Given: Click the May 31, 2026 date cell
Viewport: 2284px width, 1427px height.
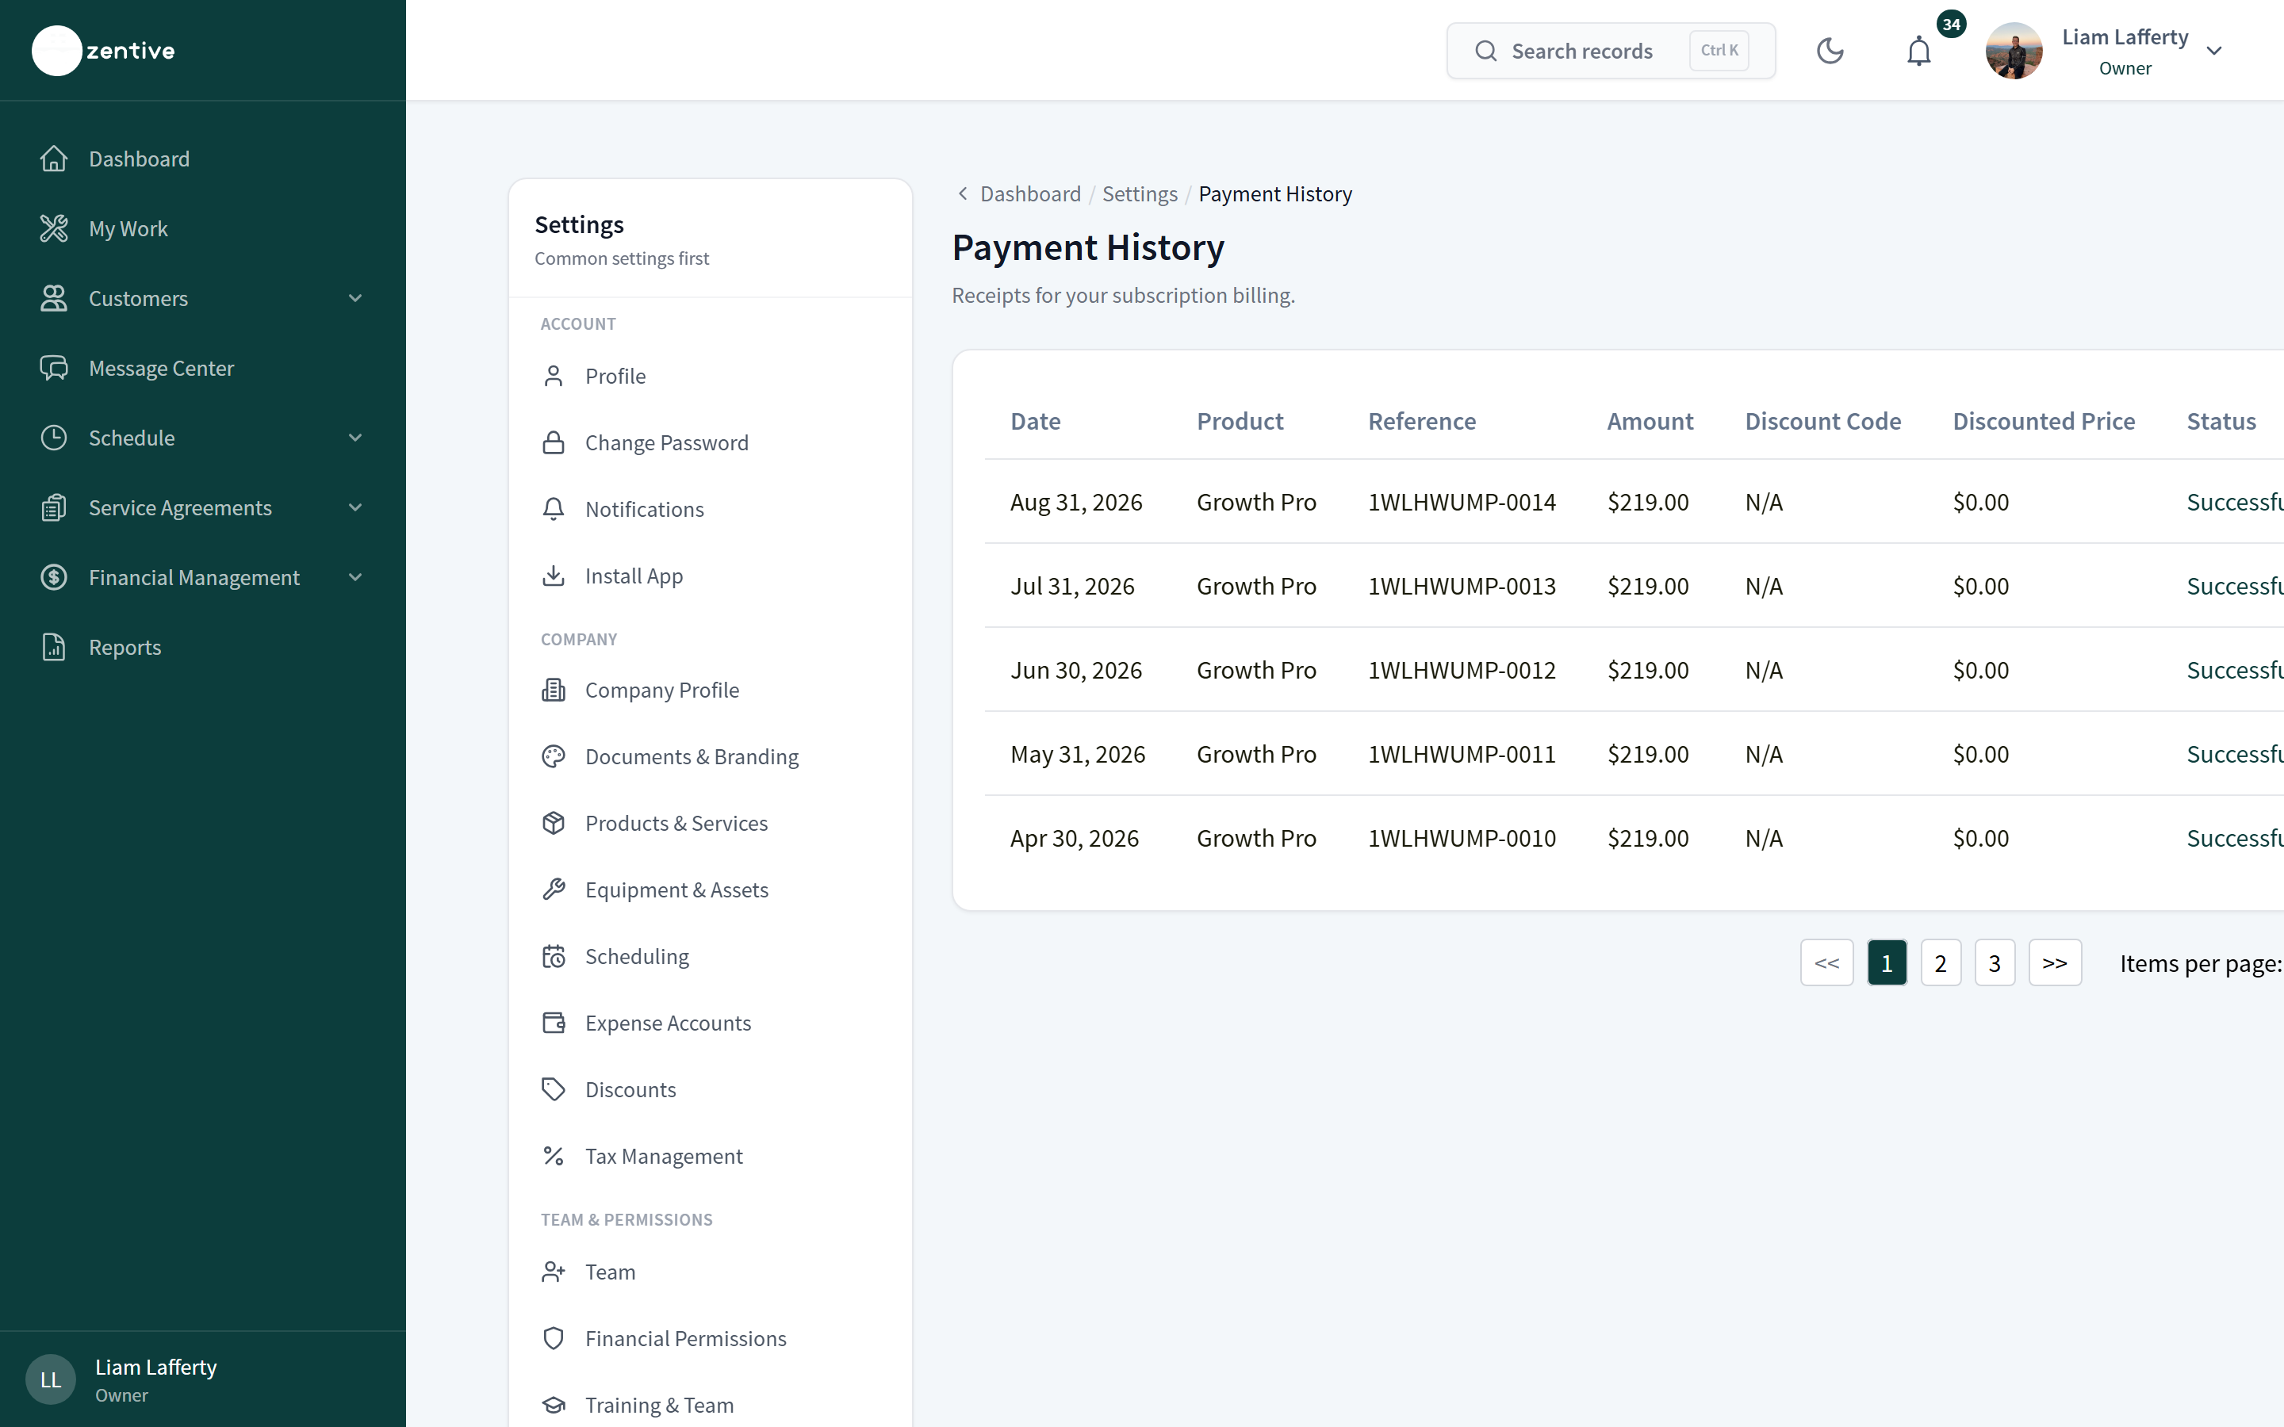Looking at the screenshot, I should [x=1078, y=754].
